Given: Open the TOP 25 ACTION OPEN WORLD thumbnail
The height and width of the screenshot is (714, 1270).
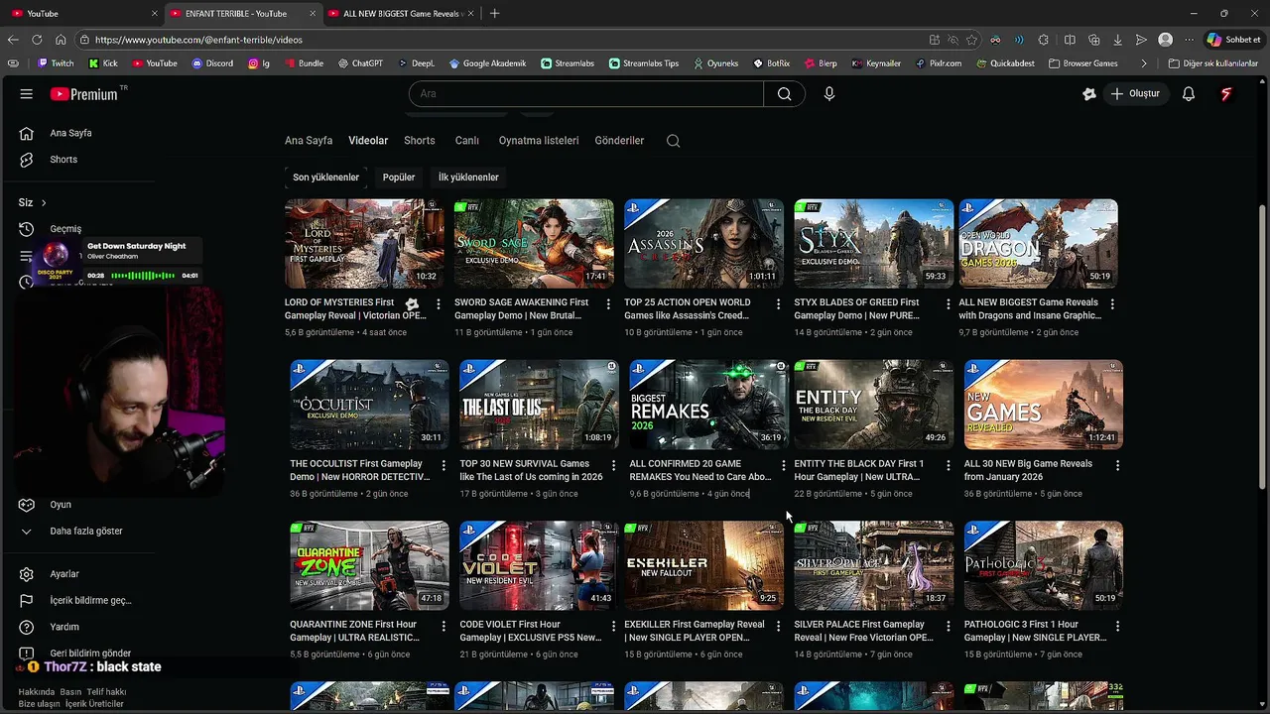Looking at the screenshot, I should (x=703, y=244).
